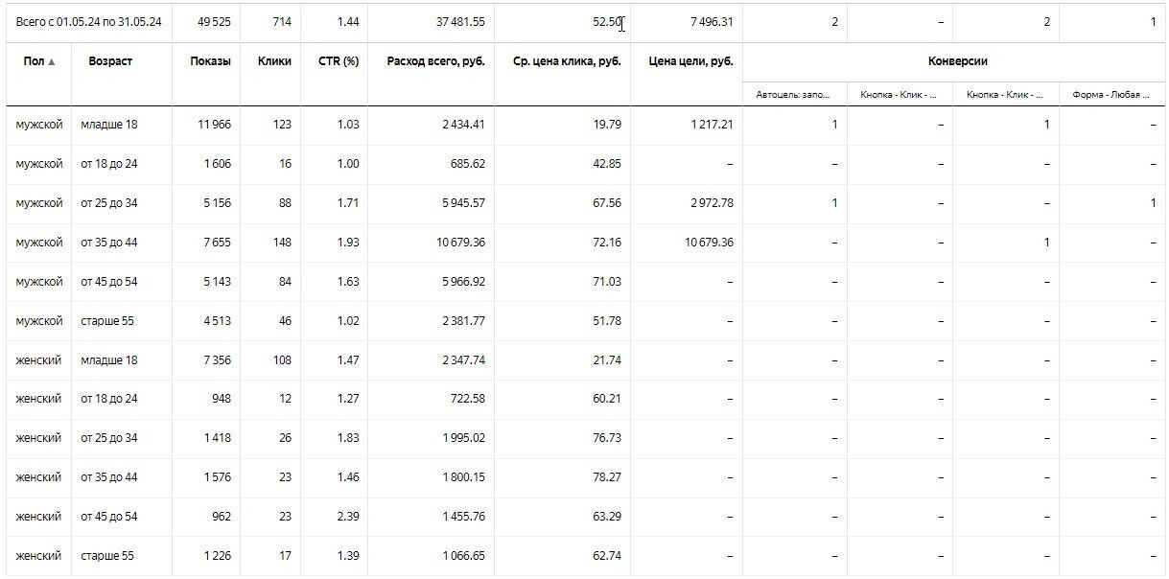The height and width of the screenshot is (579, 1169).
Task: Sort the table by Возраст column
Action: pos(109,61)
